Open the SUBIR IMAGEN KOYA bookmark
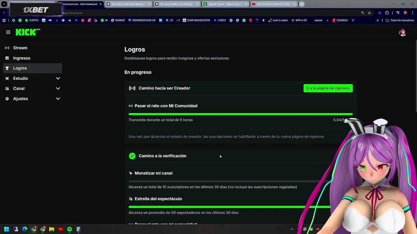Viewport: 417px width, 234px height. click(196, 20)
